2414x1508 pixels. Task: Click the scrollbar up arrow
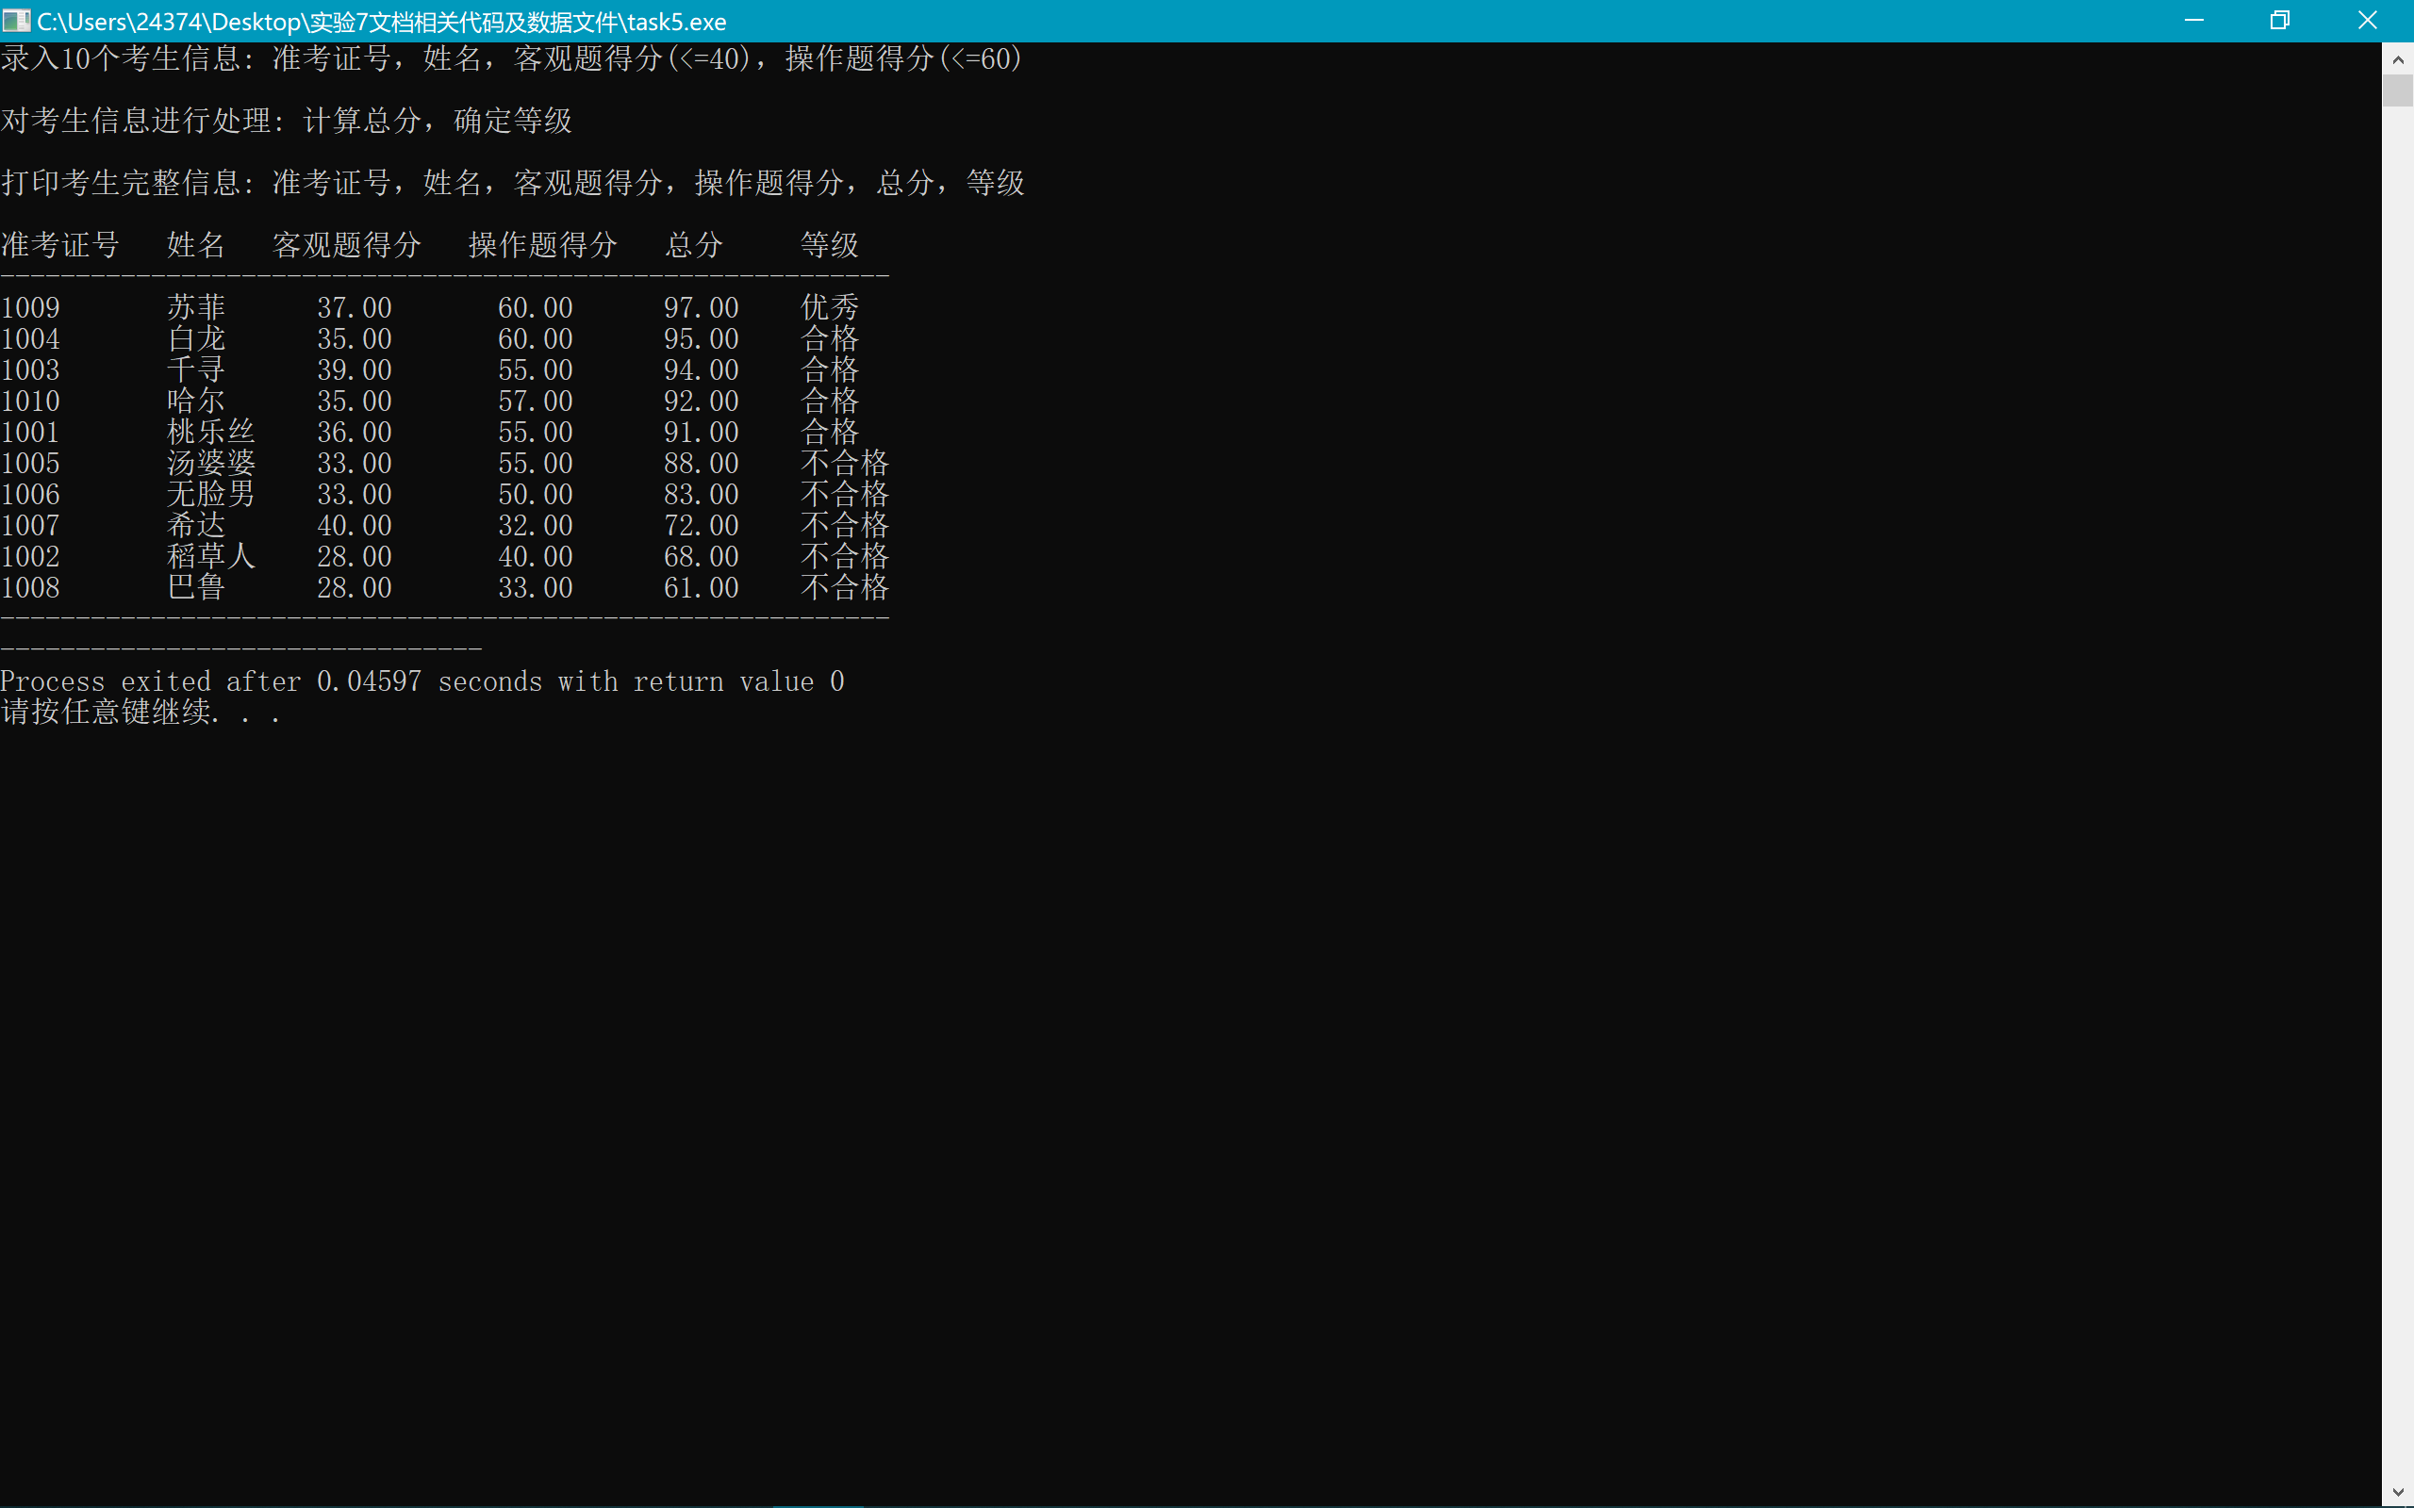2397,59
